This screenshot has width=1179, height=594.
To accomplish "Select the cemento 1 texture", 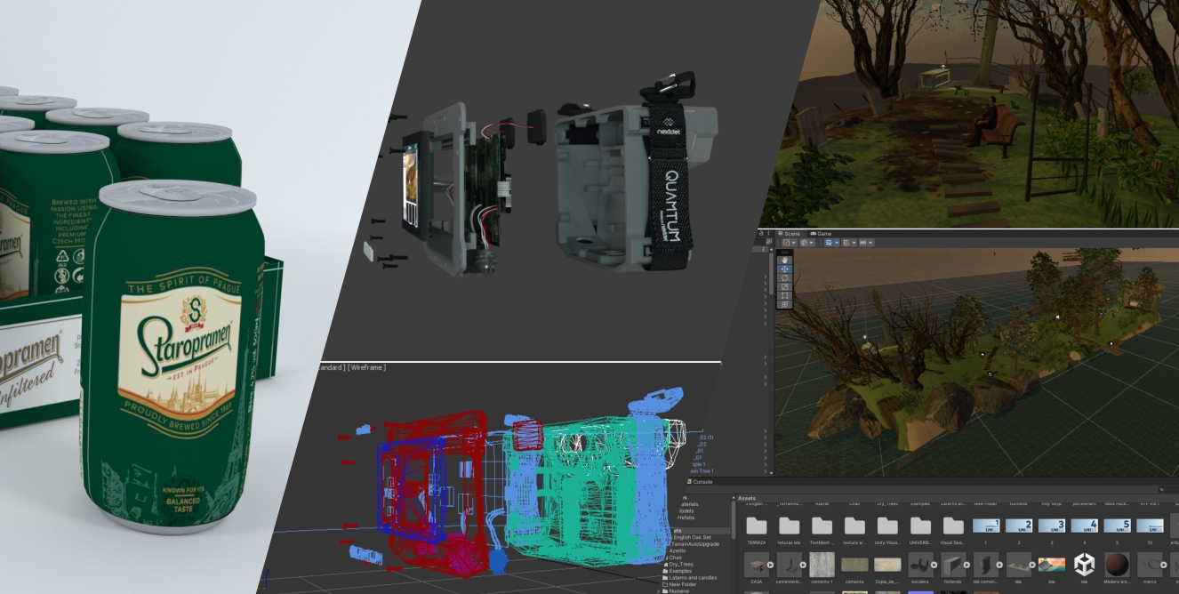I will (x=822, y=566).
